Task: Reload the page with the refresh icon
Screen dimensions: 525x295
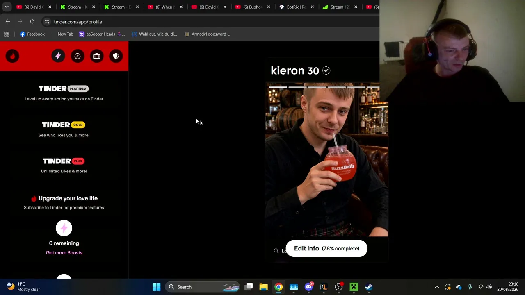Action: pos(32,21)
